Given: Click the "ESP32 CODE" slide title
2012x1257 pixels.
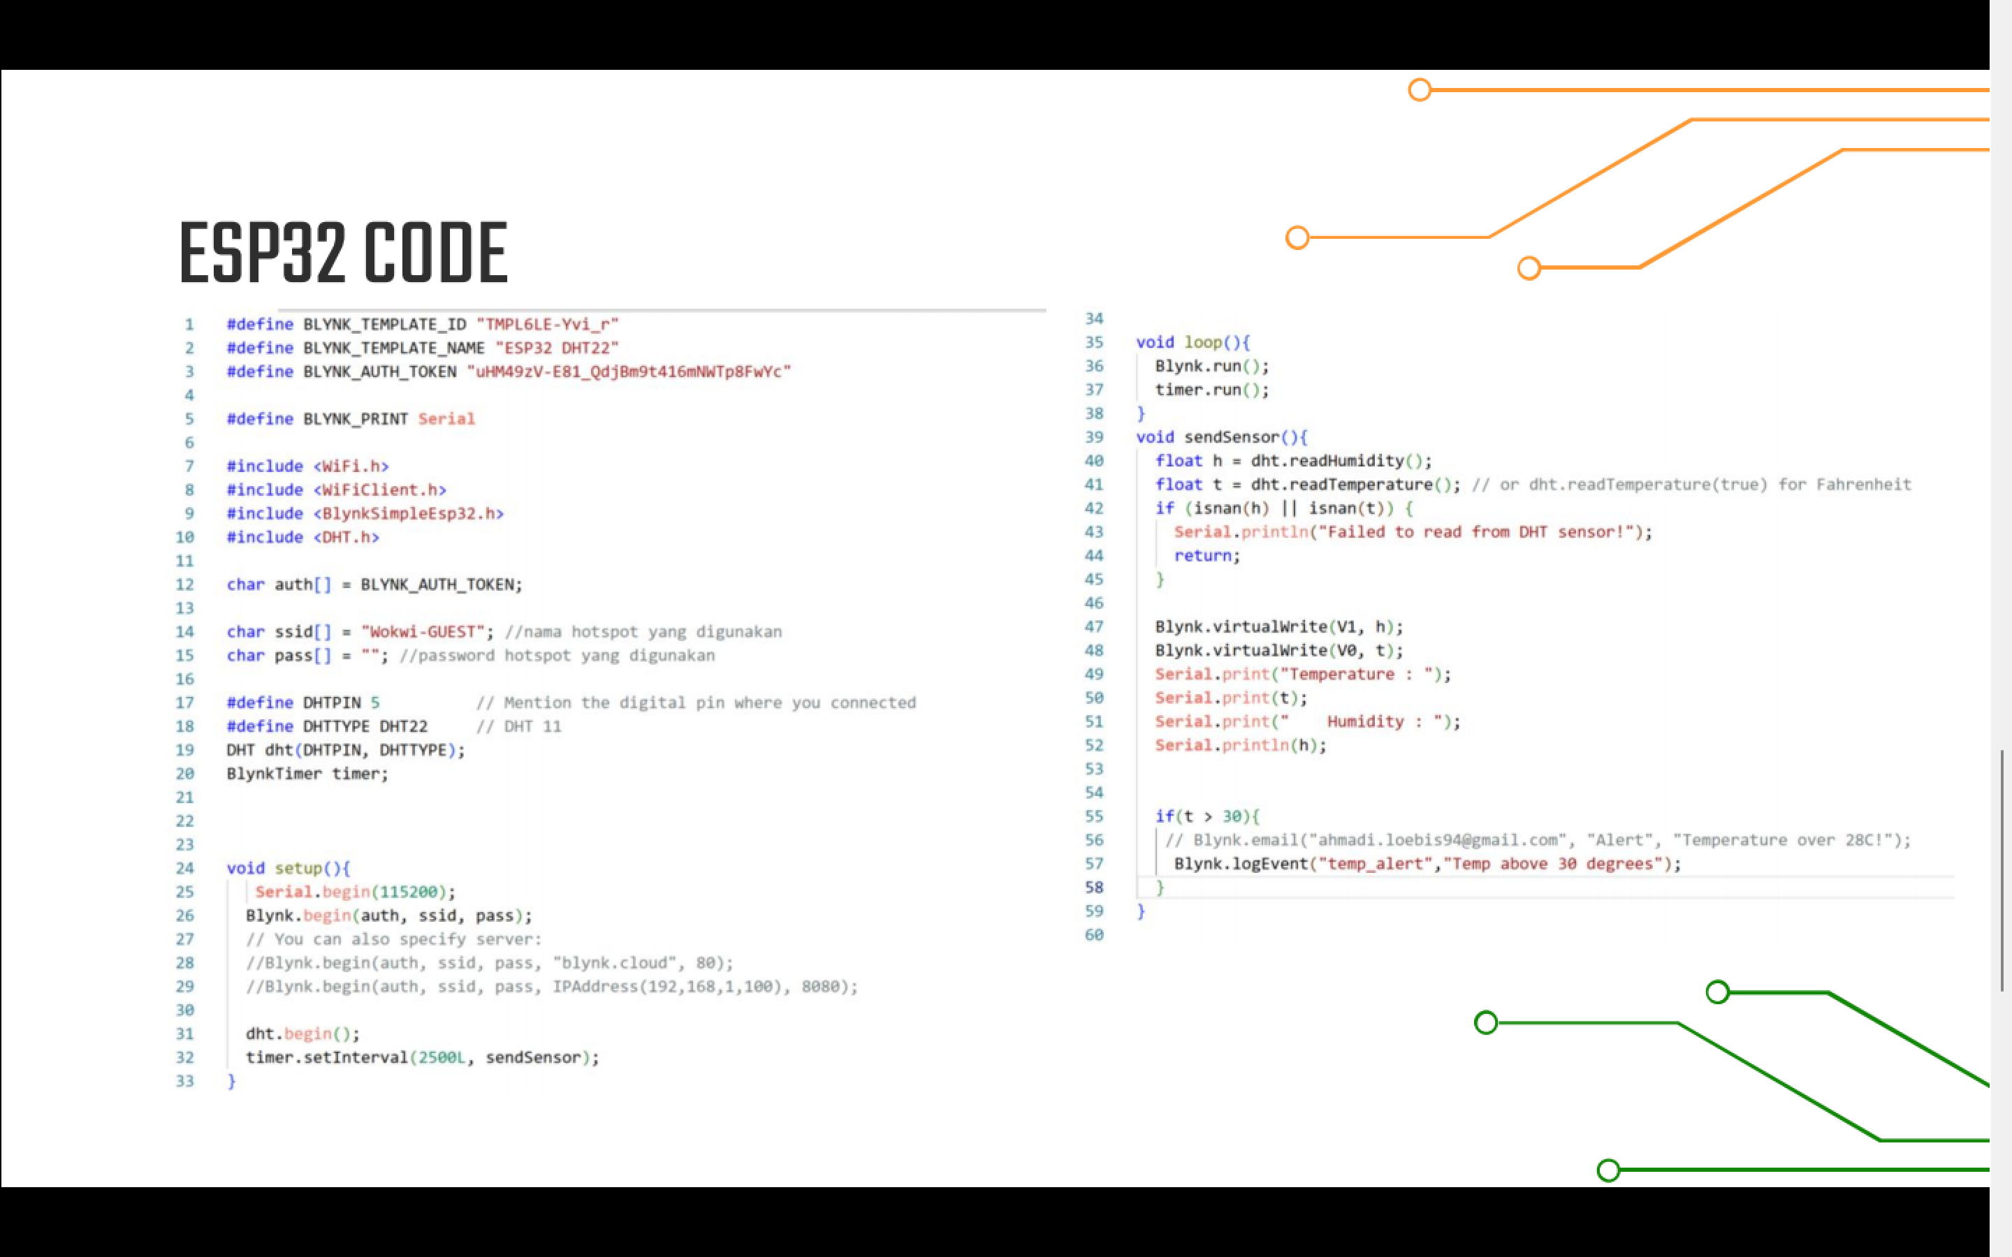Looking at the screenshot, I should tap(344, 252).
